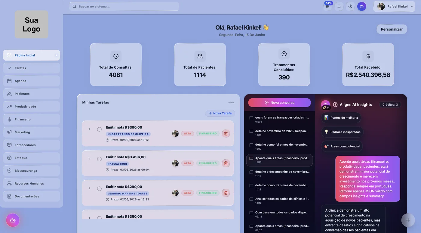The width and height of the screenshot is (421, 233).
Task: Click the IA avatar icon in chat header
Action: [325, 104]
